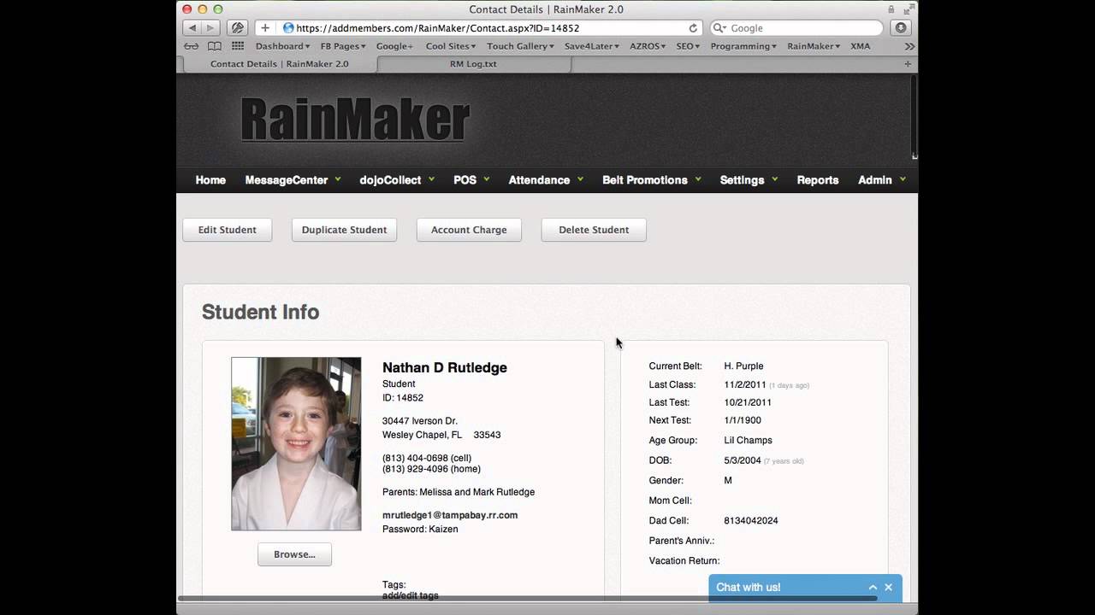Click the Dad Cell number 8134042024
1095x615 pixels.
751,520
